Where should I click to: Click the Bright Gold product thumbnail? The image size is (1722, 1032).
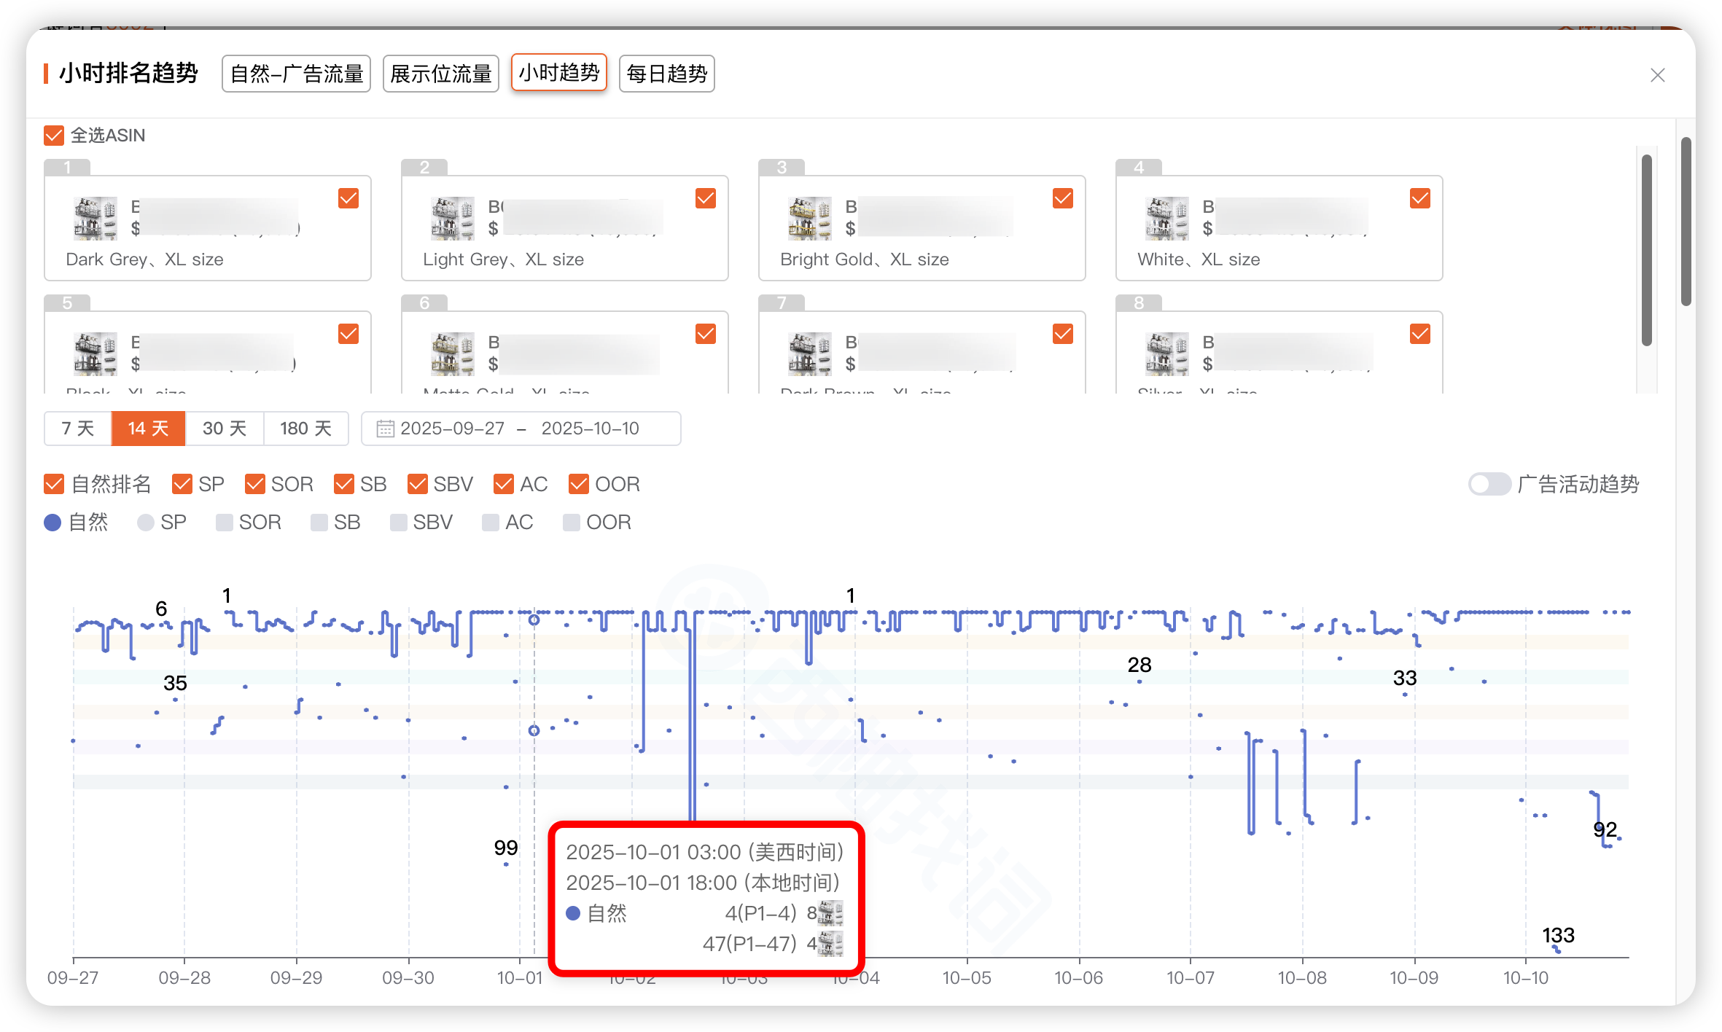[809, 218]
